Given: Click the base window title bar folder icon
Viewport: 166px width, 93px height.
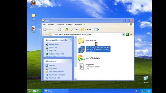Looking at the screenshot, I should [43, 21].
